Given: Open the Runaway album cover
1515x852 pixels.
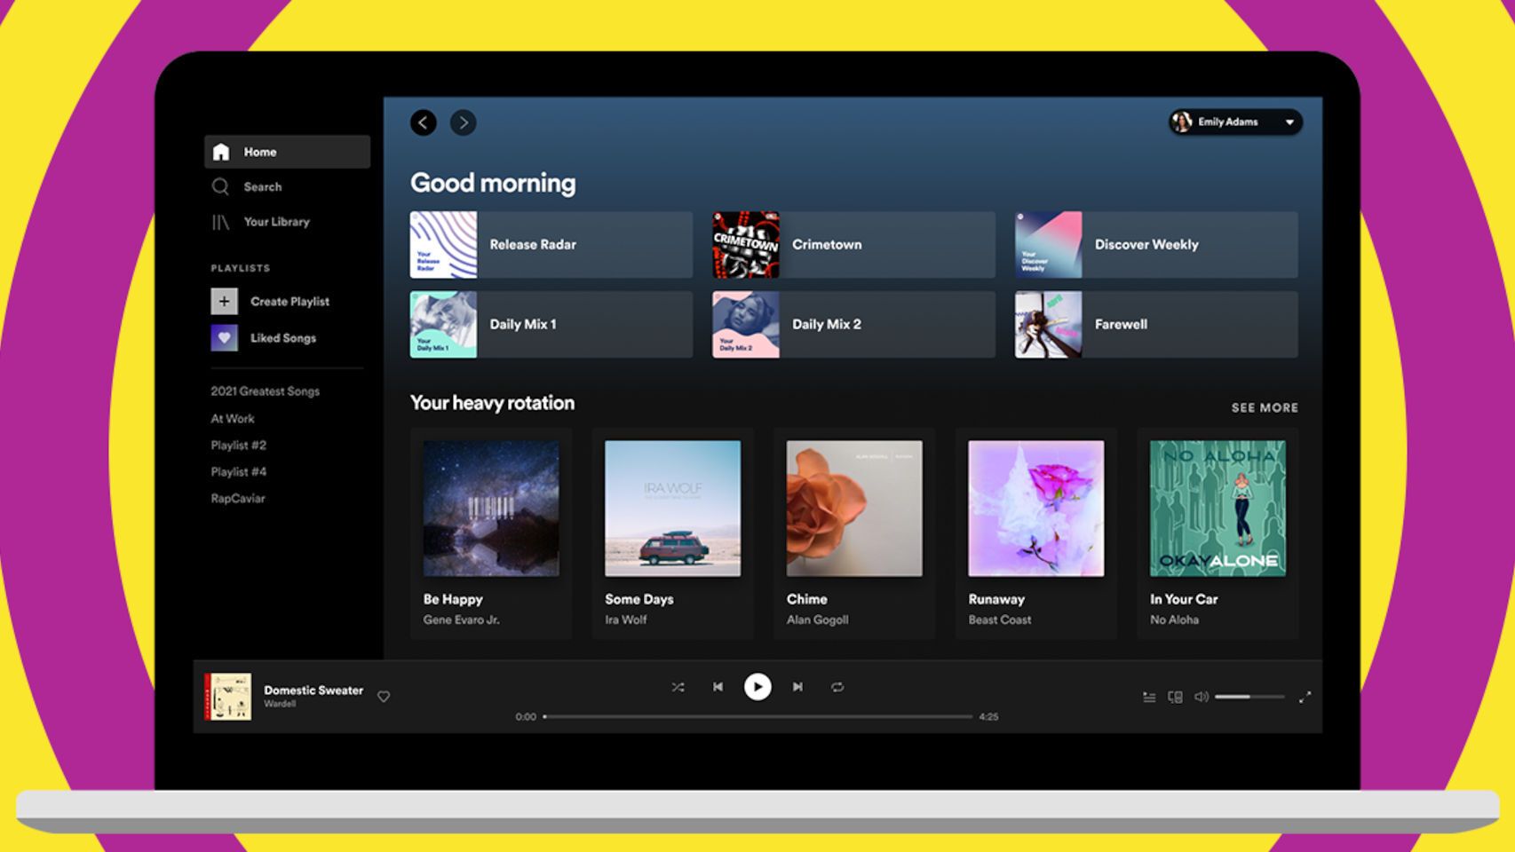Looking at the screenshot, I should [1036, 509].
